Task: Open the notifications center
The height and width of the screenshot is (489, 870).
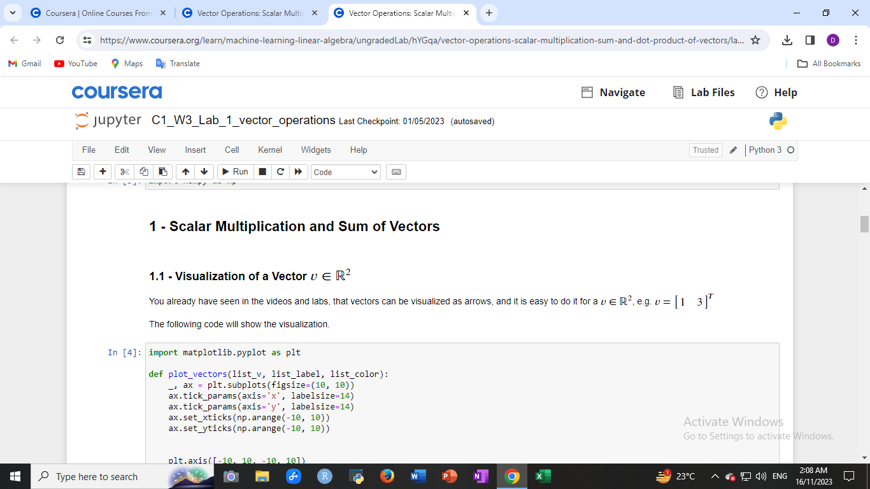Action: [x=848, y=476]
